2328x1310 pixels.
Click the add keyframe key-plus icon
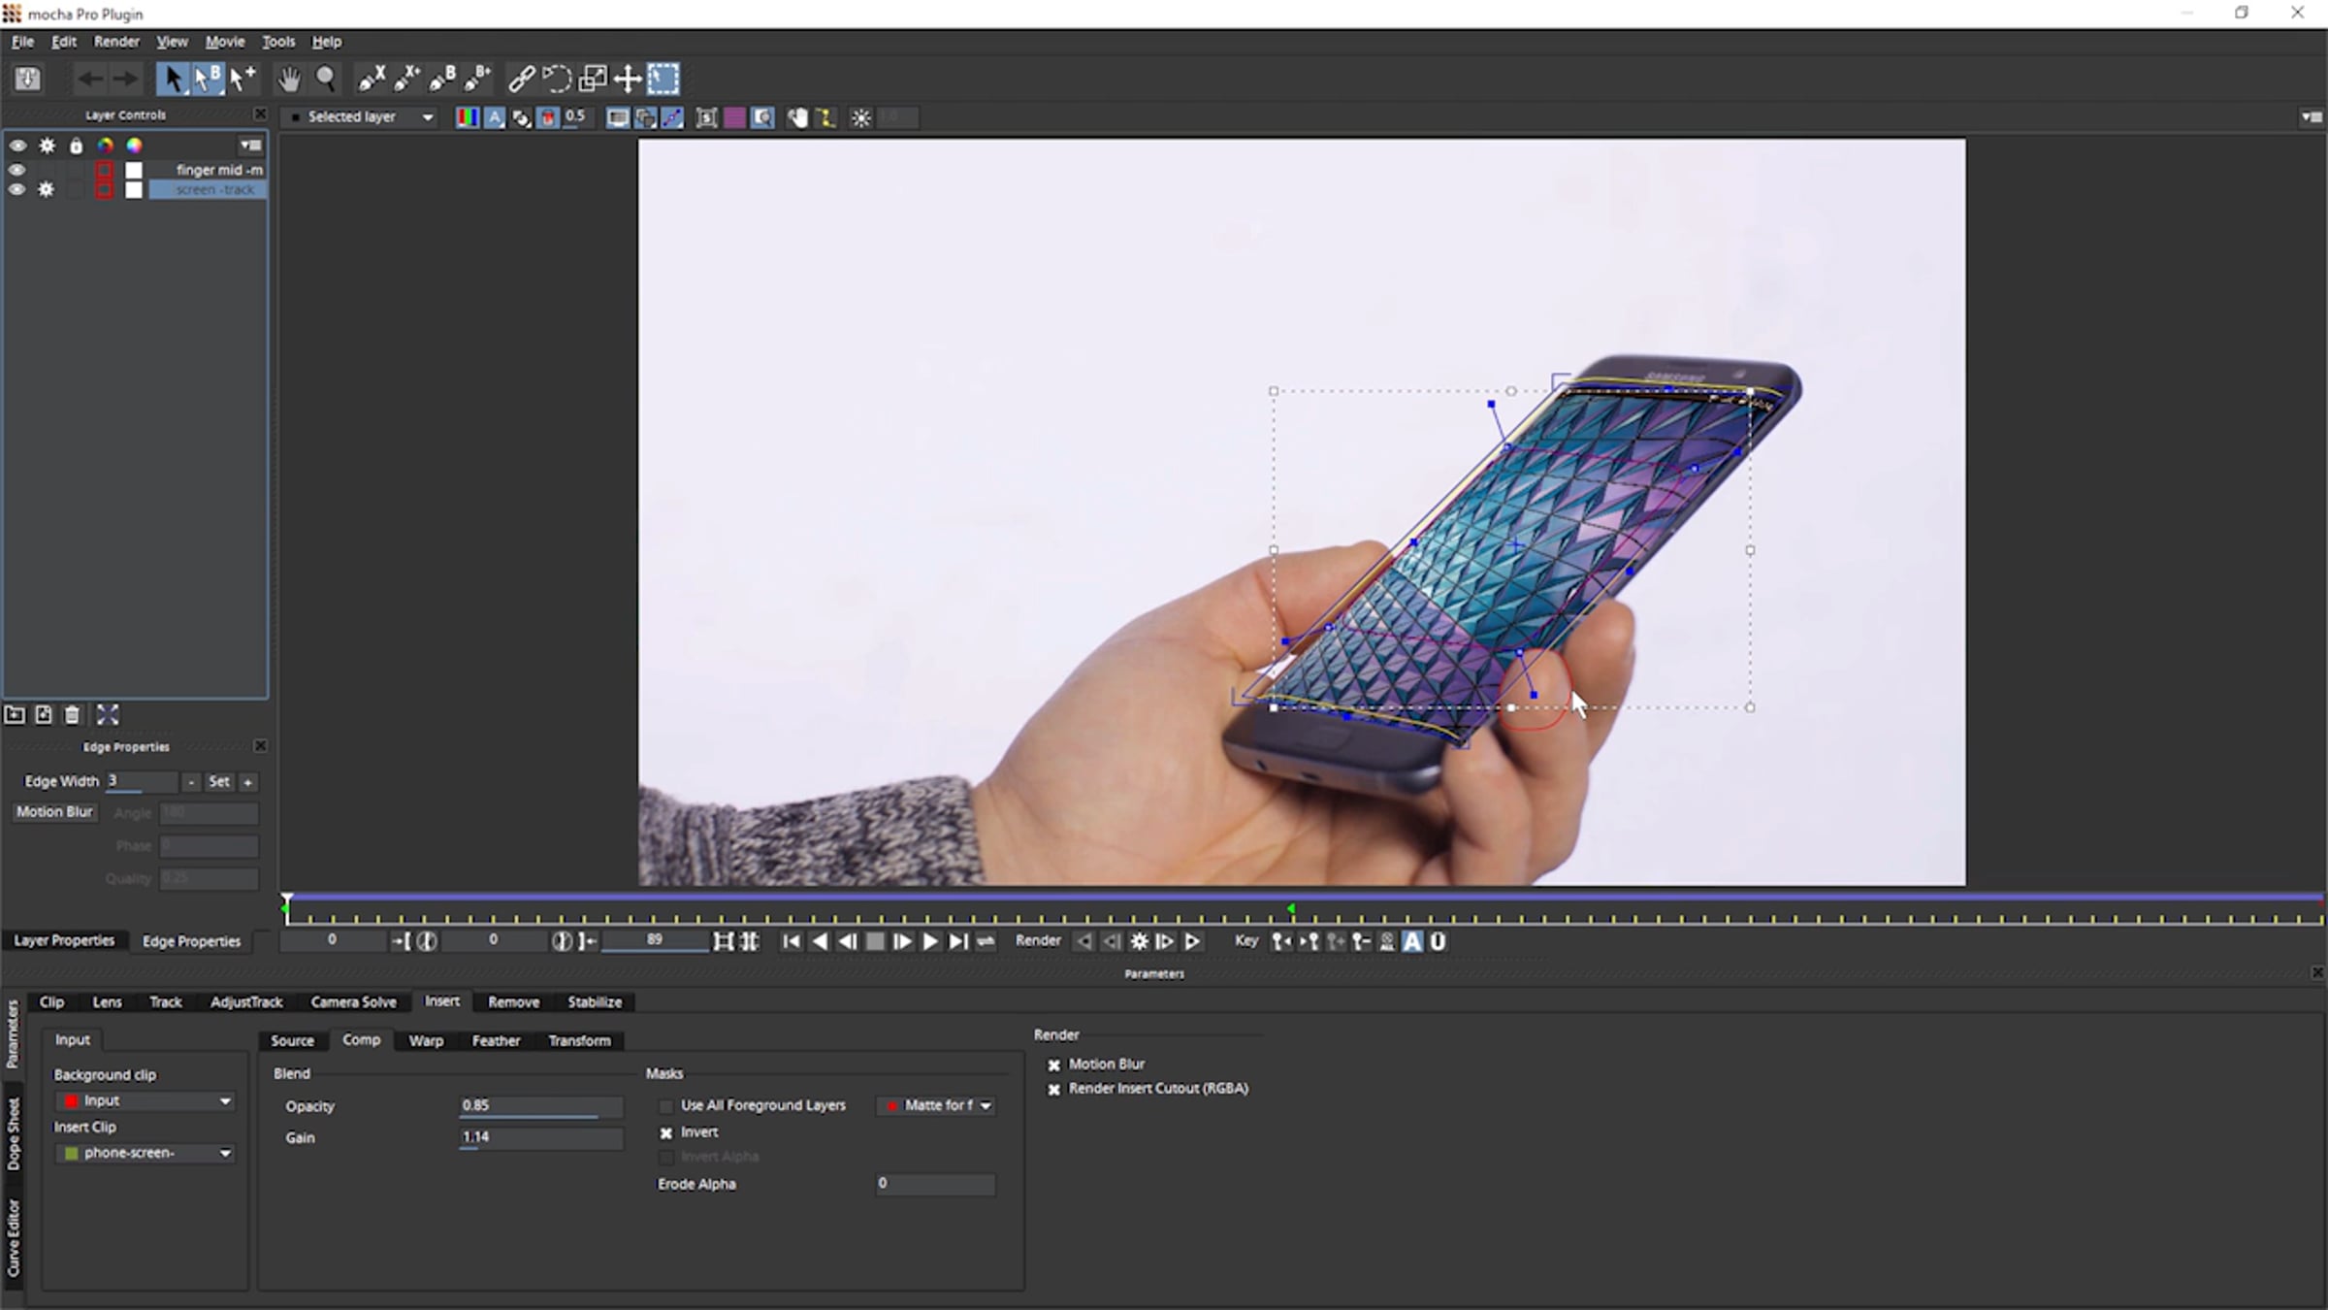pyautogui.click(x=1336, y=941)
